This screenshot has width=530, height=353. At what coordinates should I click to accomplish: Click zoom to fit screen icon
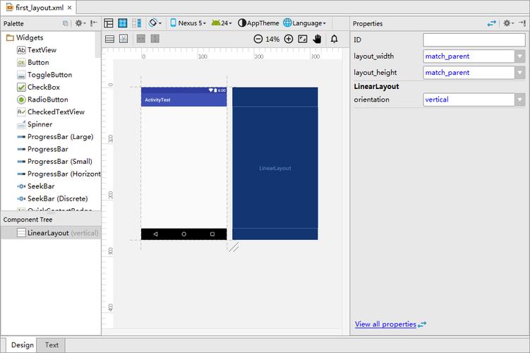(303, 39)
